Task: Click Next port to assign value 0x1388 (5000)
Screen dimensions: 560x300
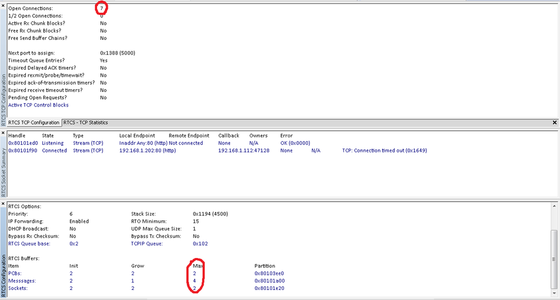Action: (117, 53)
